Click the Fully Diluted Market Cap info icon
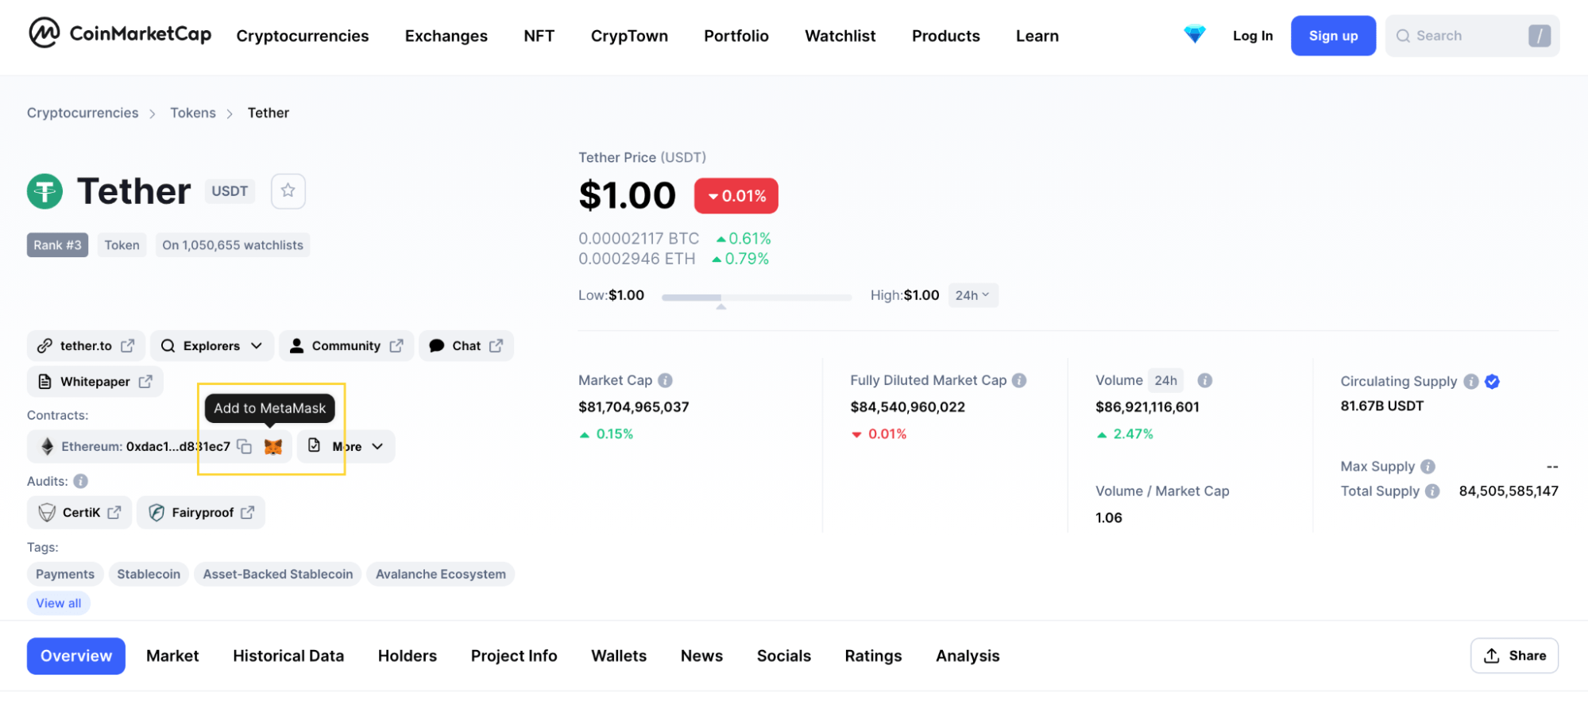This screenshot has height=704, width=1588. point(1019,380)
